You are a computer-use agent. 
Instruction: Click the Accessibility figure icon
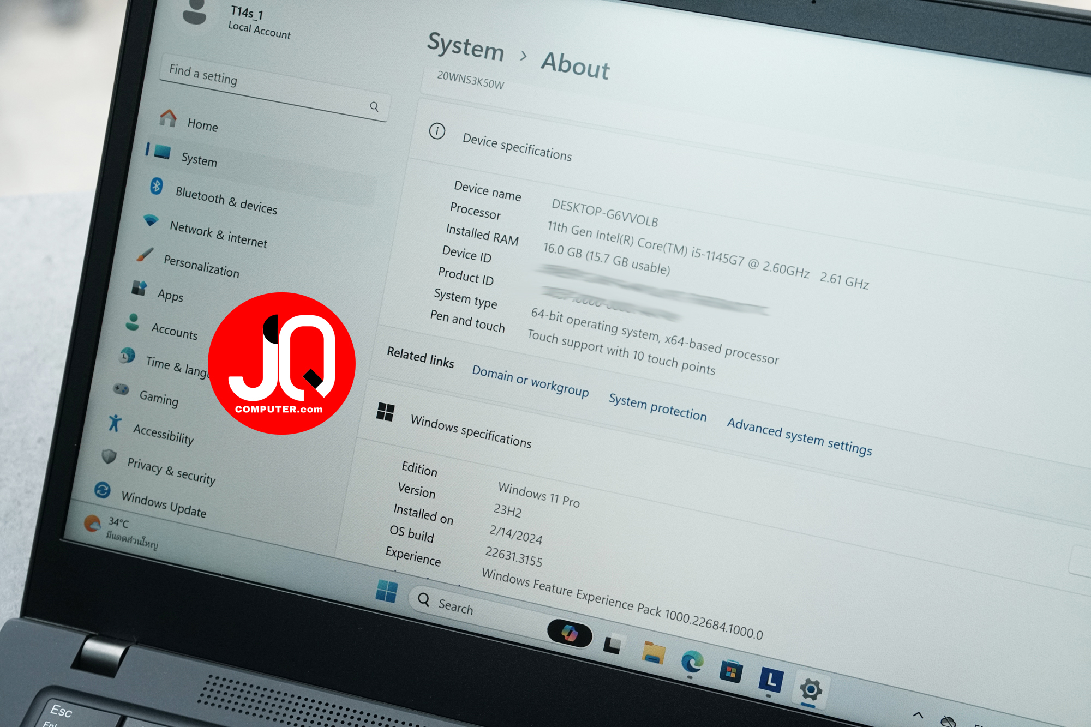(x=114, y=423)
